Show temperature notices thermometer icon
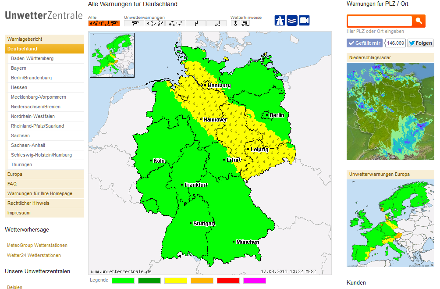This screenshot has height=289, width=440. 235,23
